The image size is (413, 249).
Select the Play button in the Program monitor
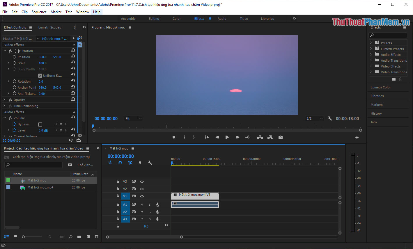coord(227,137)
